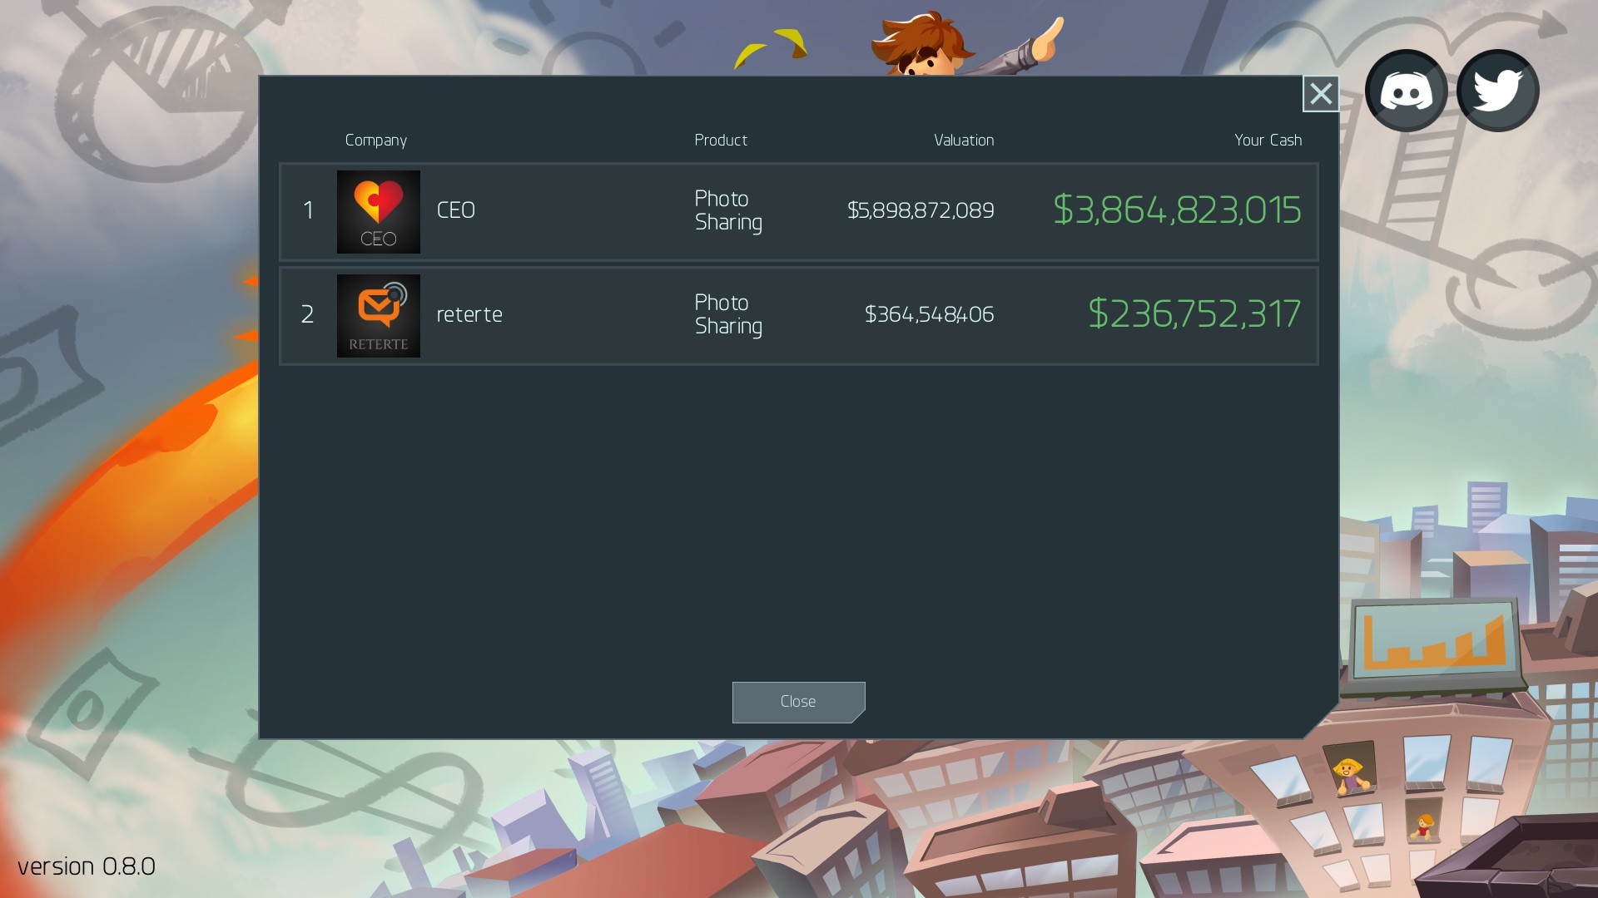Click the reterte envelope company logo
The width and height of the screenshot is (1598, 898).
point(379,316)
